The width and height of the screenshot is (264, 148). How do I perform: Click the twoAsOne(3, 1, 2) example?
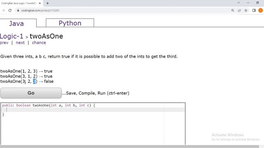pyautogui.click(x=26, y=76)
